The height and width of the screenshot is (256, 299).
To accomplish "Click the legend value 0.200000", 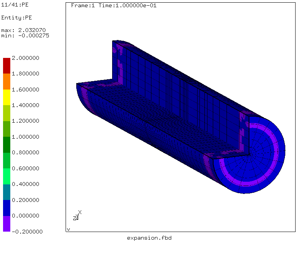I will [x=26, y=200].
